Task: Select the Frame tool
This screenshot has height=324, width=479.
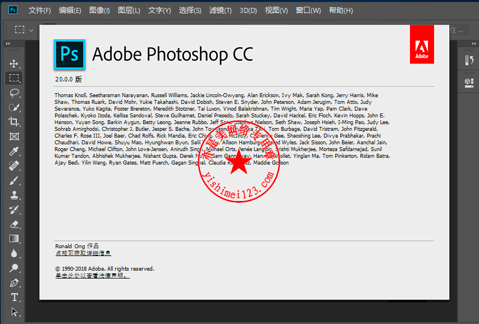Action: point(14,136)
